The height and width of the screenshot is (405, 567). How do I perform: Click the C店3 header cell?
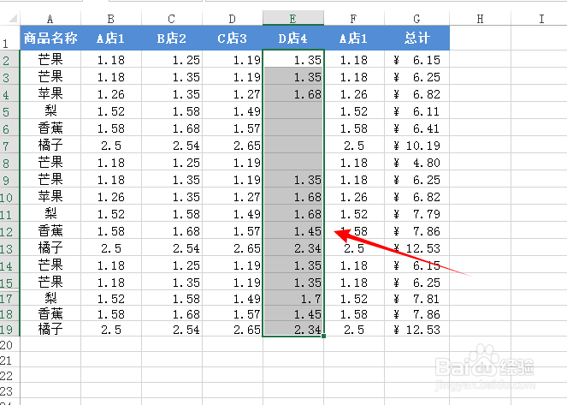(233, 38)
